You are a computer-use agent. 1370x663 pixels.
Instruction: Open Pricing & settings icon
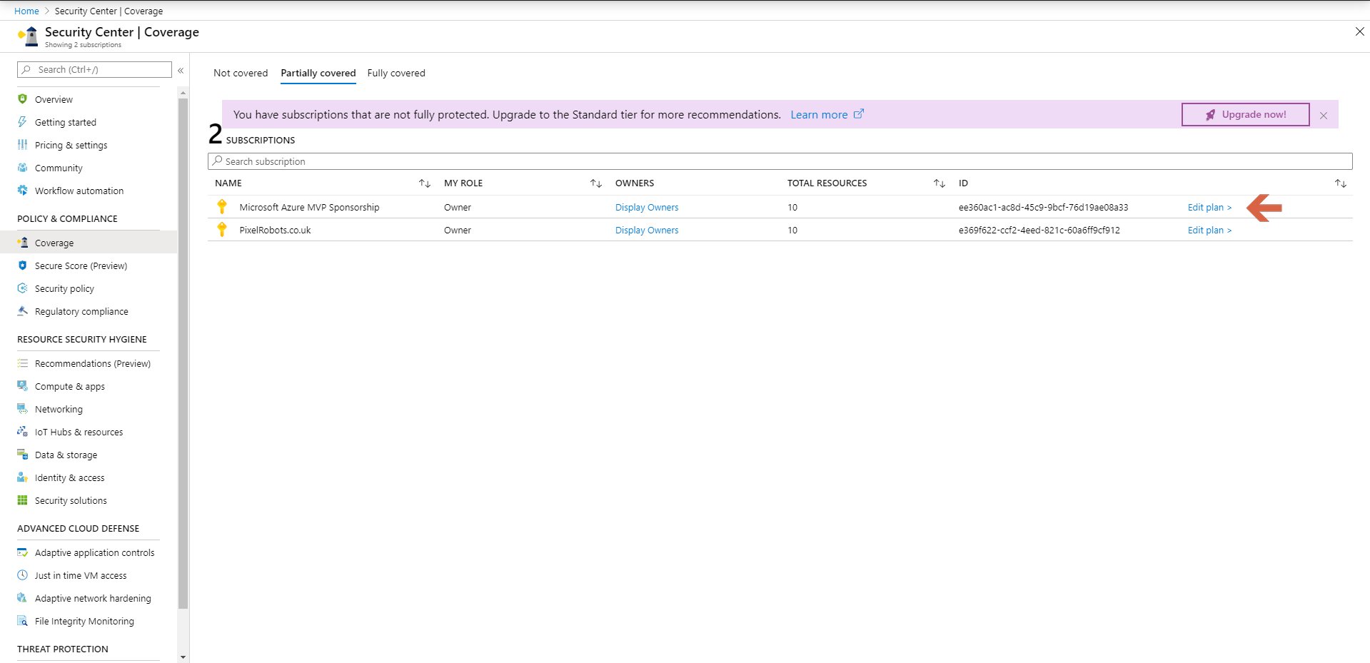(22, 145)
